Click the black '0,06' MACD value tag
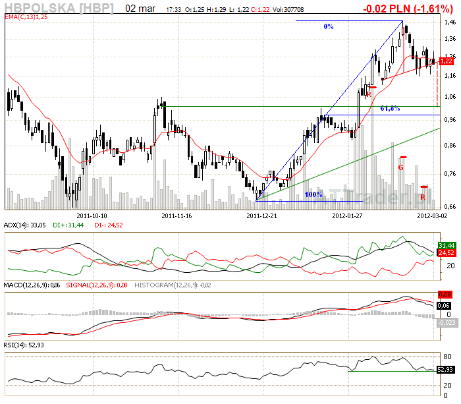 tap(443, 306)
